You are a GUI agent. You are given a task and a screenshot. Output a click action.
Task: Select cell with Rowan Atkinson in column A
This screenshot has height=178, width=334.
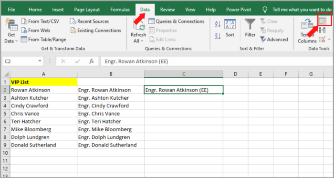click(x=43, y=90)
